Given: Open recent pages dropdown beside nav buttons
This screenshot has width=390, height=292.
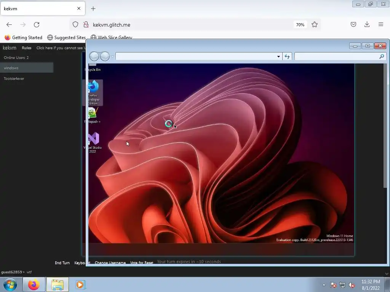Looking at the screenshot, I should coord(112,57).
